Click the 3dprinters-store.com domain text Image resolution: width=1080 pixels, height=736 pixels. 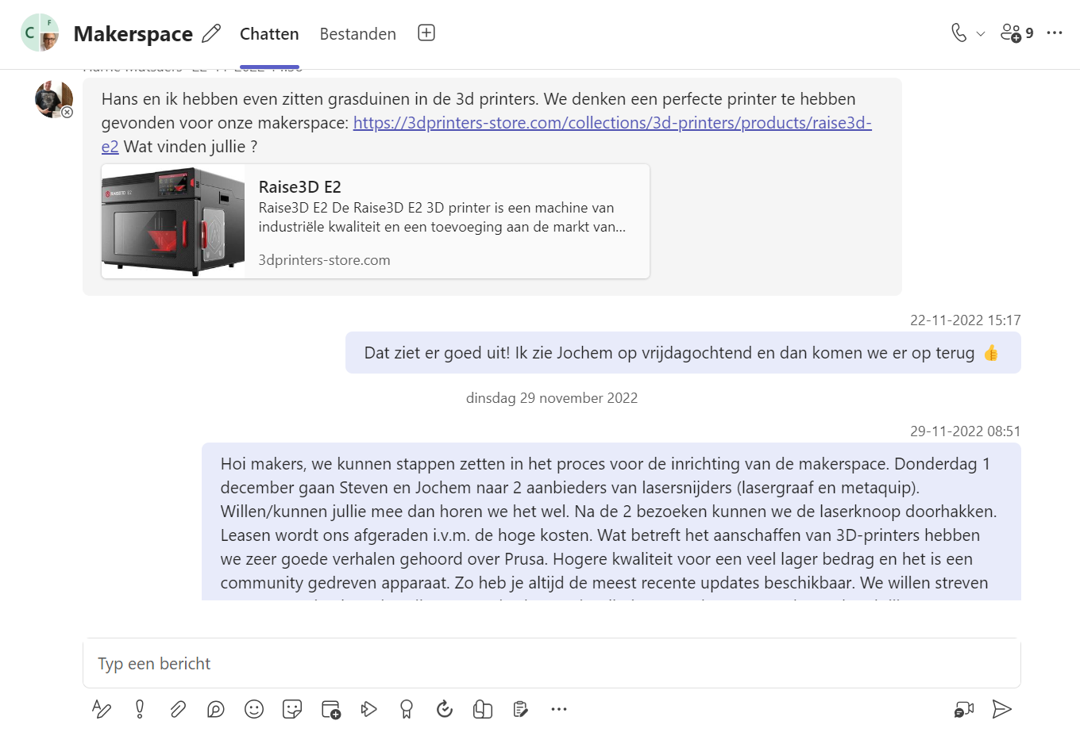324,260
